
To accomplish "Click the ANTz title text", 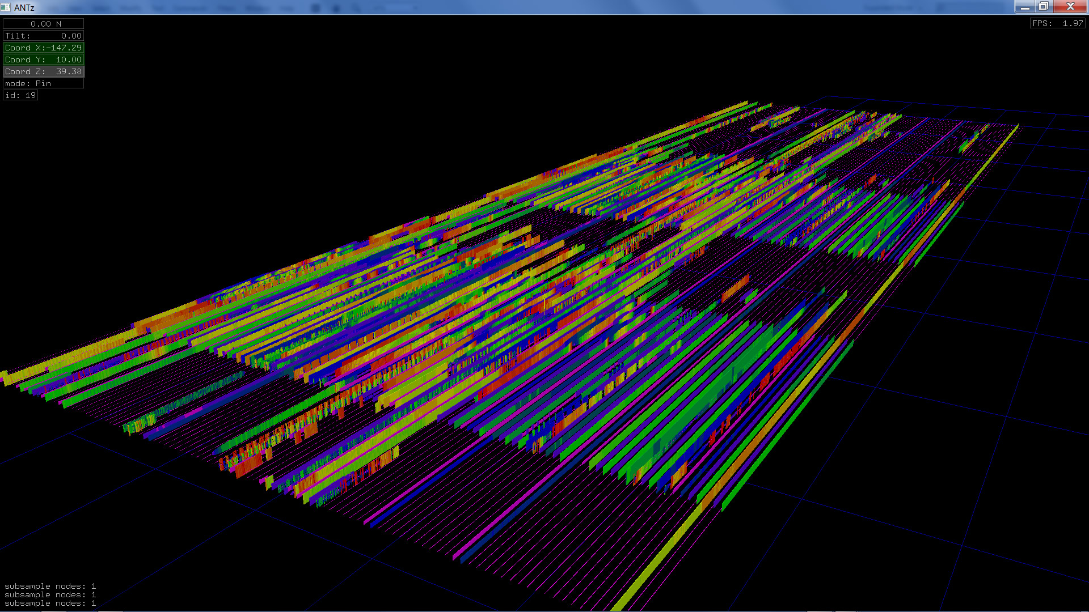I will coord(24,7).
